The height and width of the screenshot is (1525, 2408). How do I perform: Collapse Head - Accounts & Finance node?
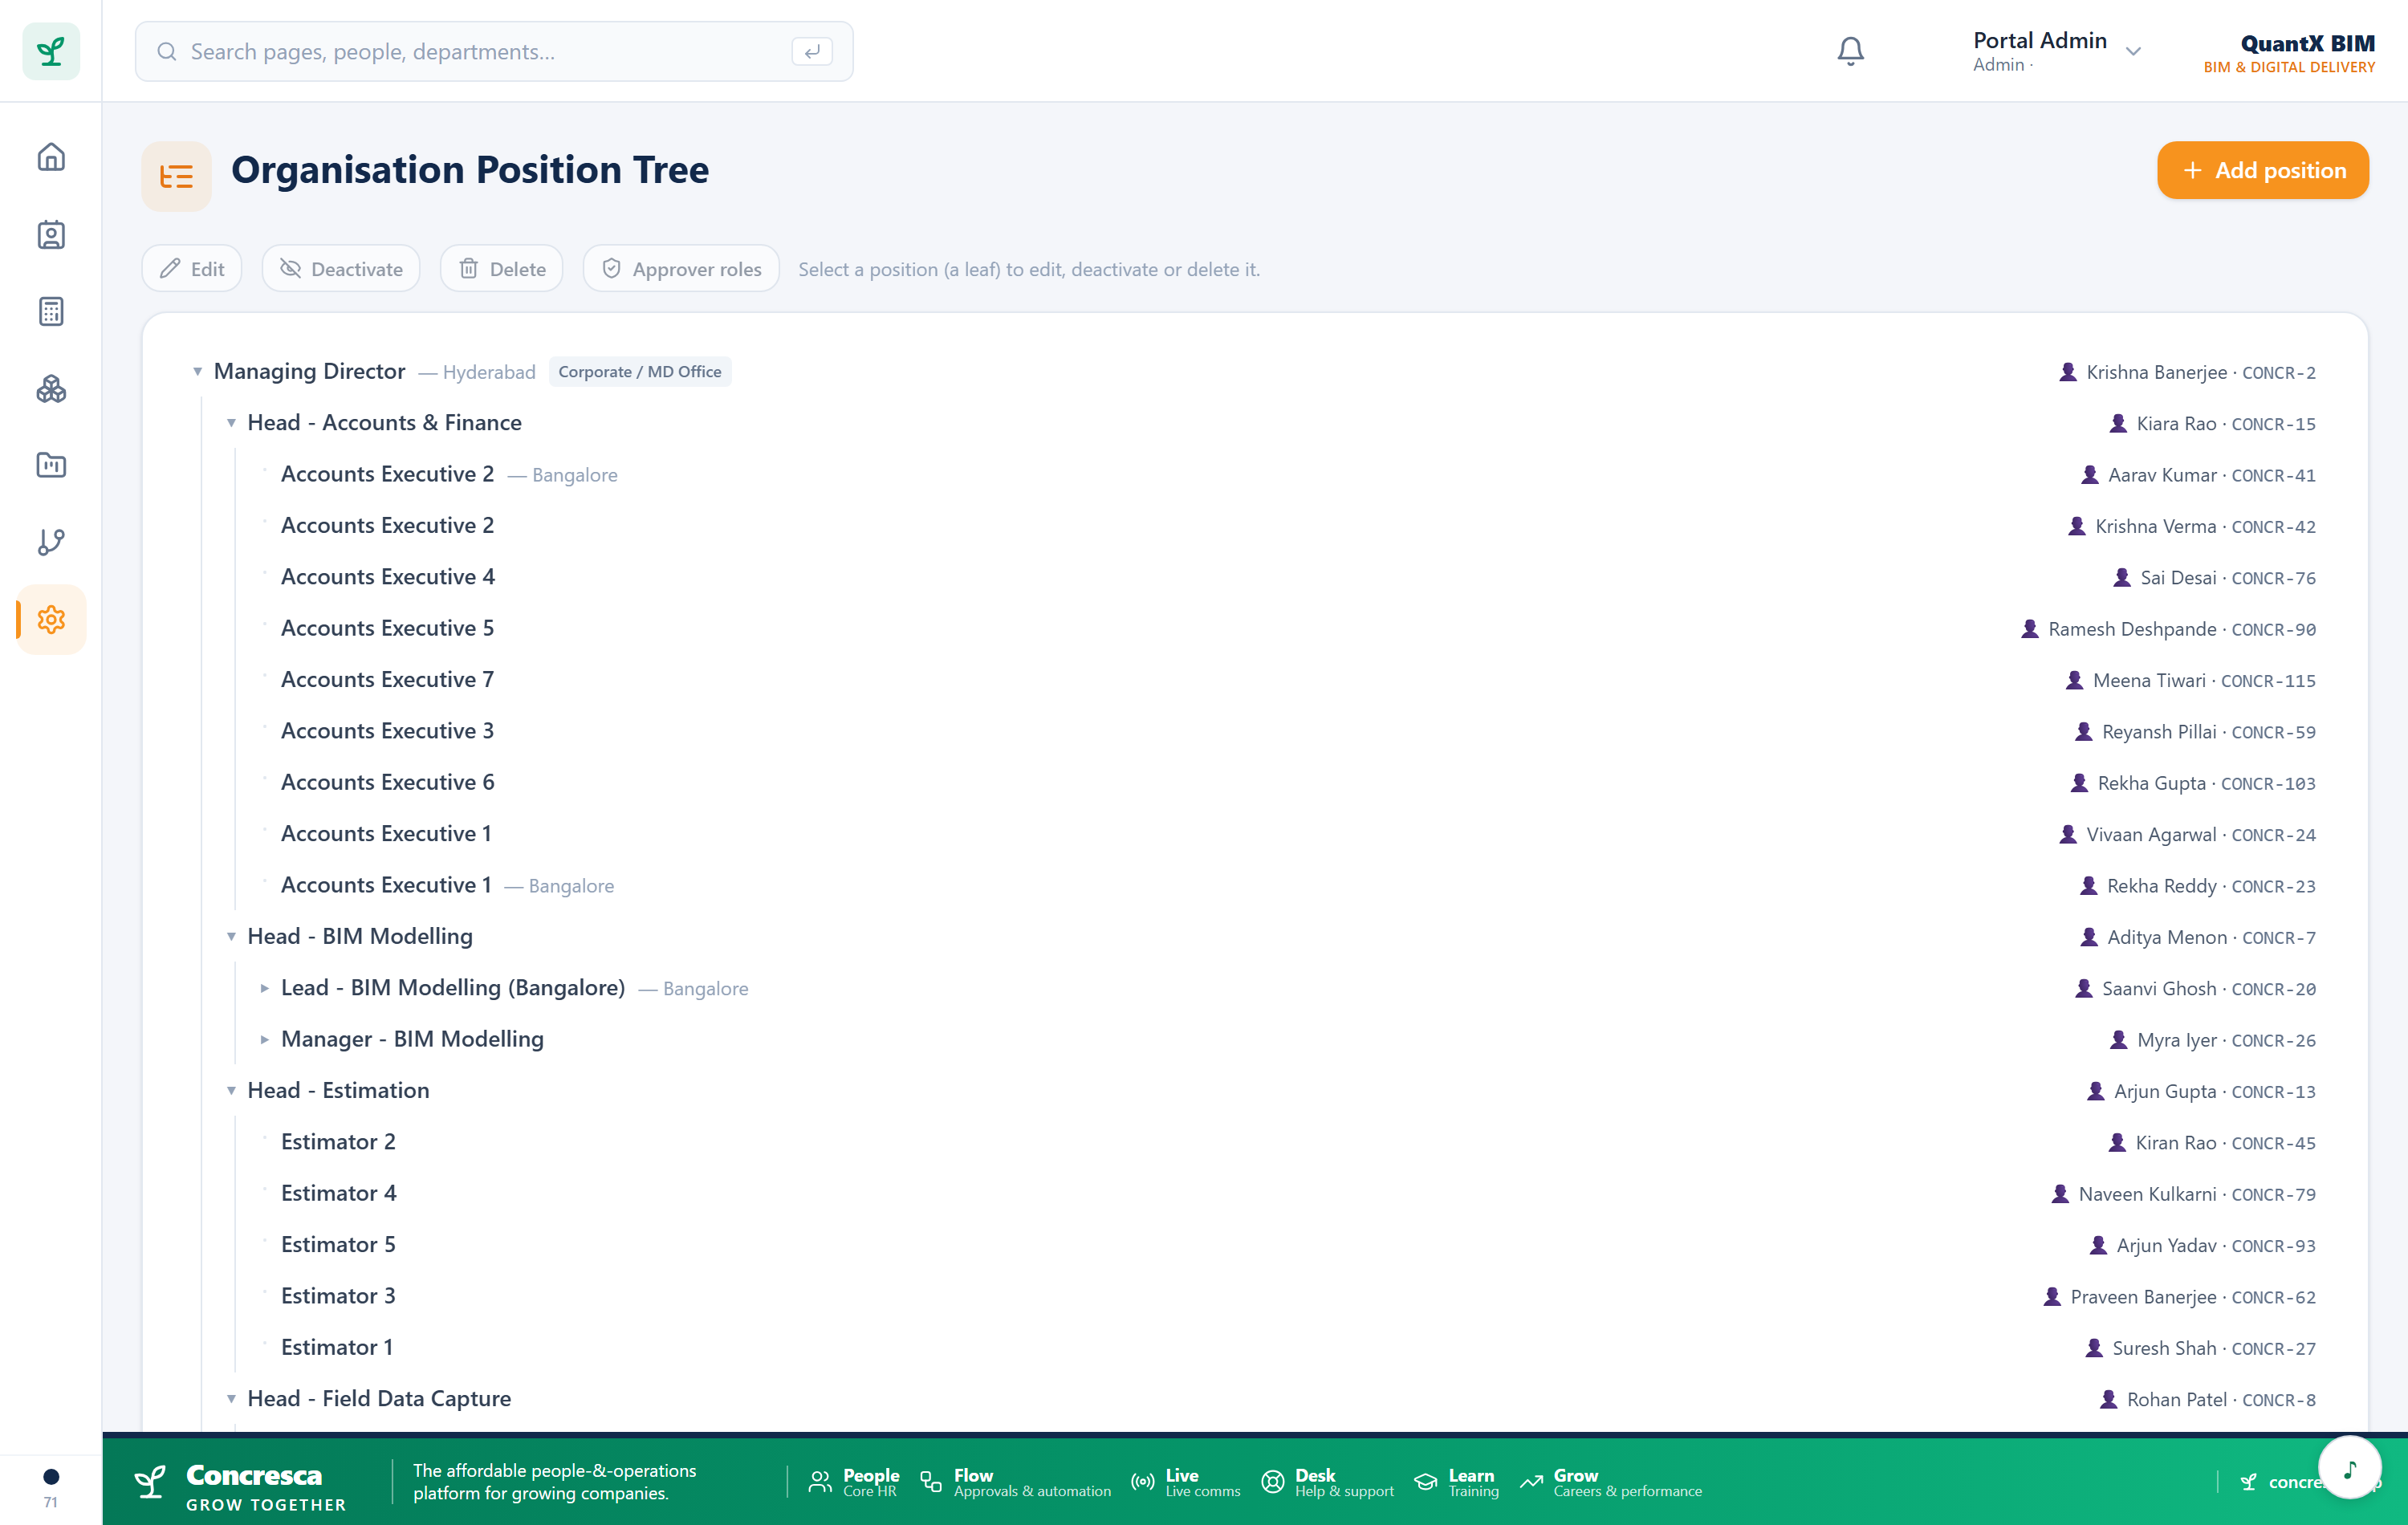231,423
